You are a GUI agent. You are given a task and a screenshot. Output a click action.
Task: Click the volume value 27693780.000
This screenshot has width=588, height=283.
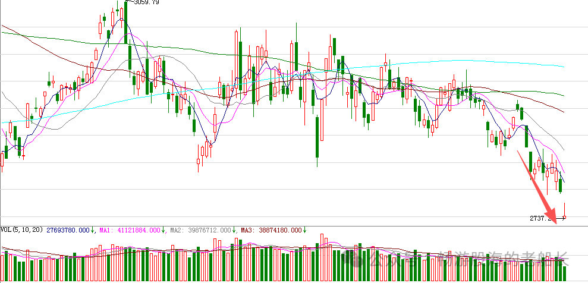pos(68,229)
